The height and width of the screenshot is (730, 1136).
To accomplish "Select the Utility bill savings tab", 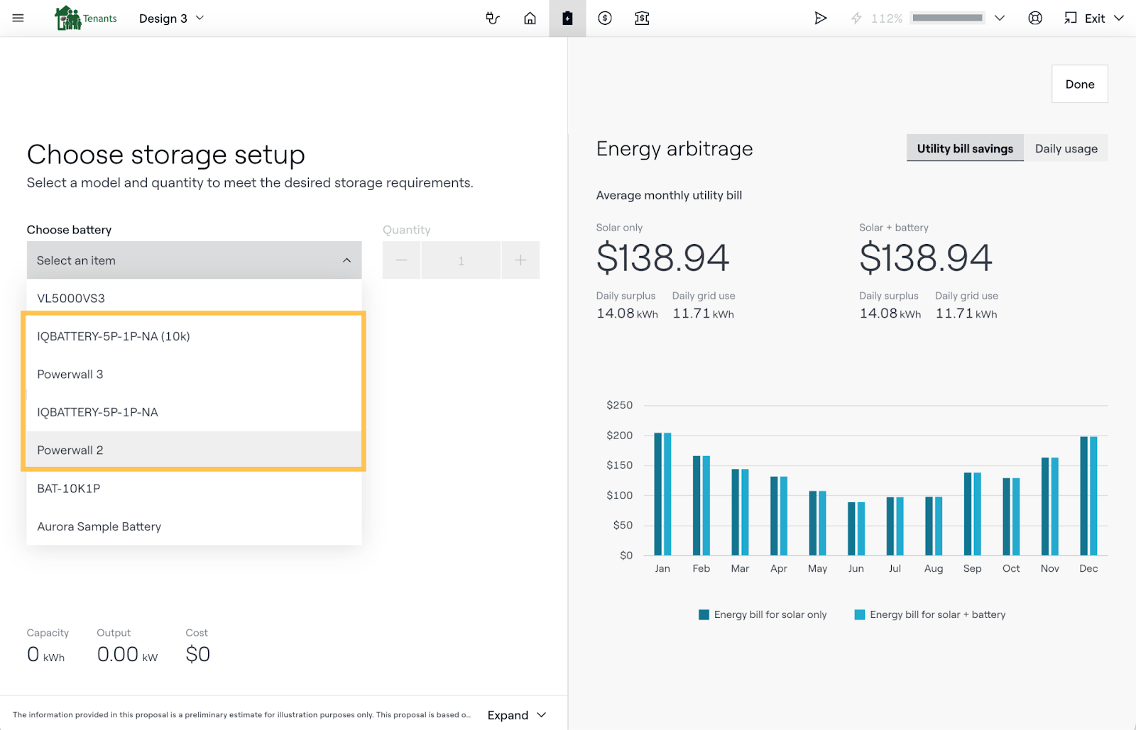I will pos(964,148).
